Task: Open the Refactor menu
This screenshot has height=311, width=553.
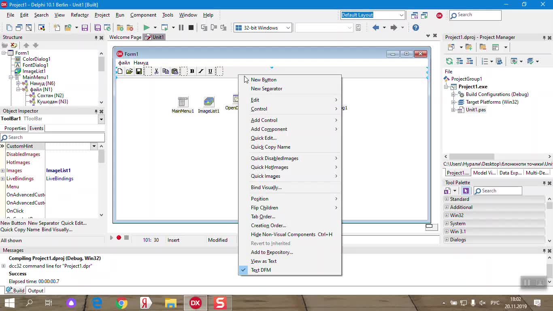Action: click(80, 15)
